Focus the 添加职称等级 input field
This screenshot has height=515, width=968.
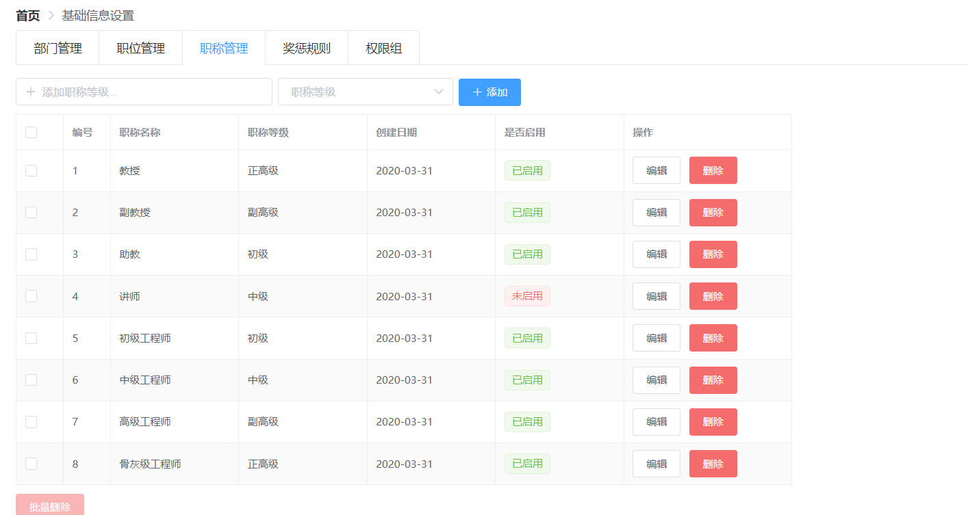coord(144,92)
